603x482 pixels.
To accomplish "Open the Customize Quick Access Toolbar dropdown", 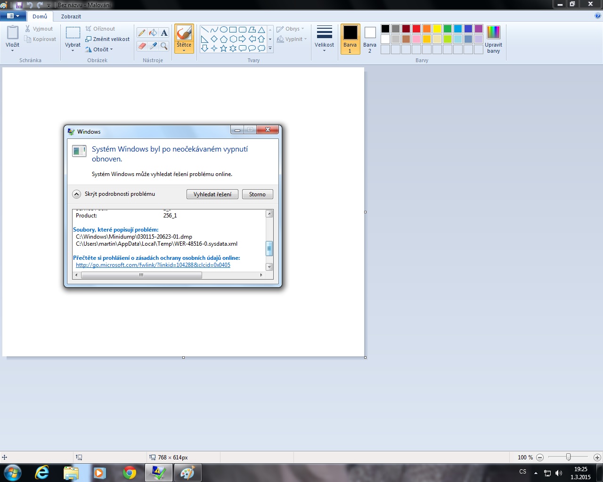I will coord(49,5).
